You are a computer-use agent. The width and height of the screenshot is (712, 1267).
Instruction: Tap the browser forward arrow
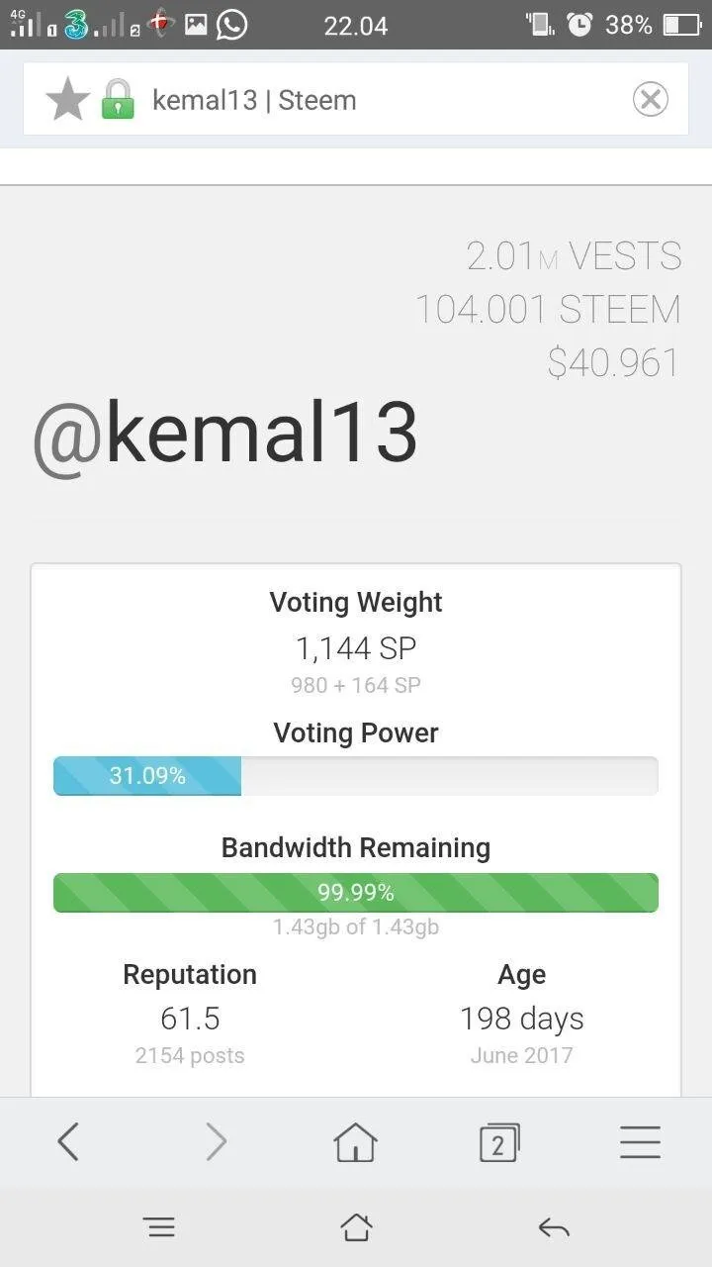click(x=217, y=1142)
